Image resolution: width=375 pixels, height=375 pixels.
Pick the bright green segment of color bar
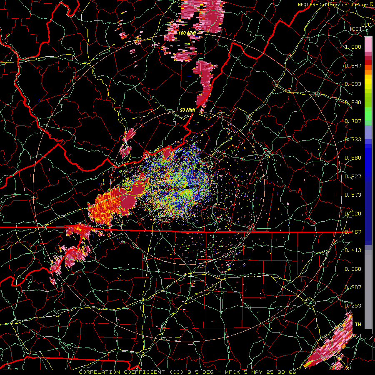coord(368,114)
